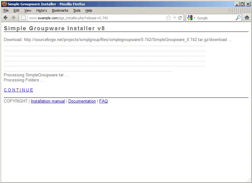Open the Documentation link
This screenshot has height=183, width=252.
(82, 101)
